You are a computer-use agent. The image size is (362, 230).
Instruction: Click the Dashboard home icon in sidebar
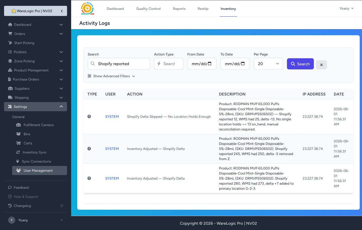10,25
